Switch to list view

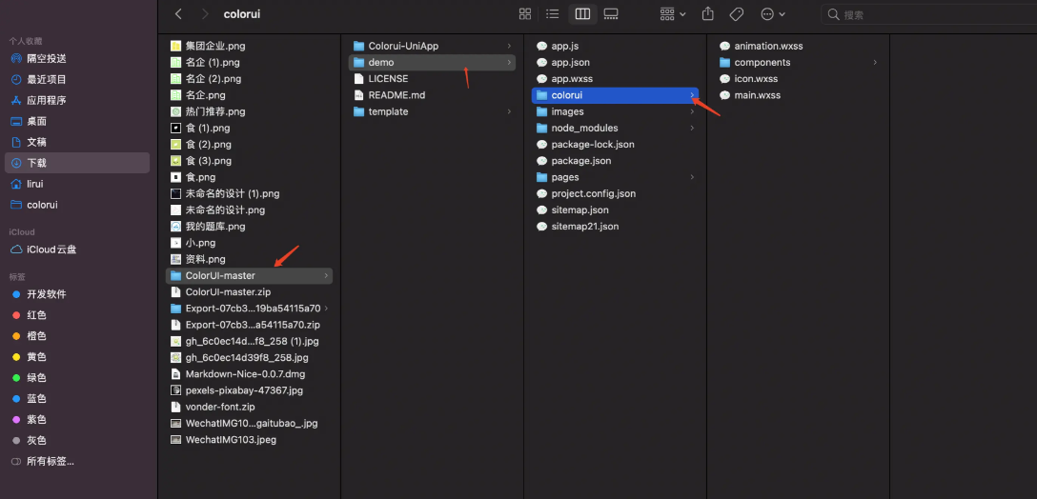point(553,14)
